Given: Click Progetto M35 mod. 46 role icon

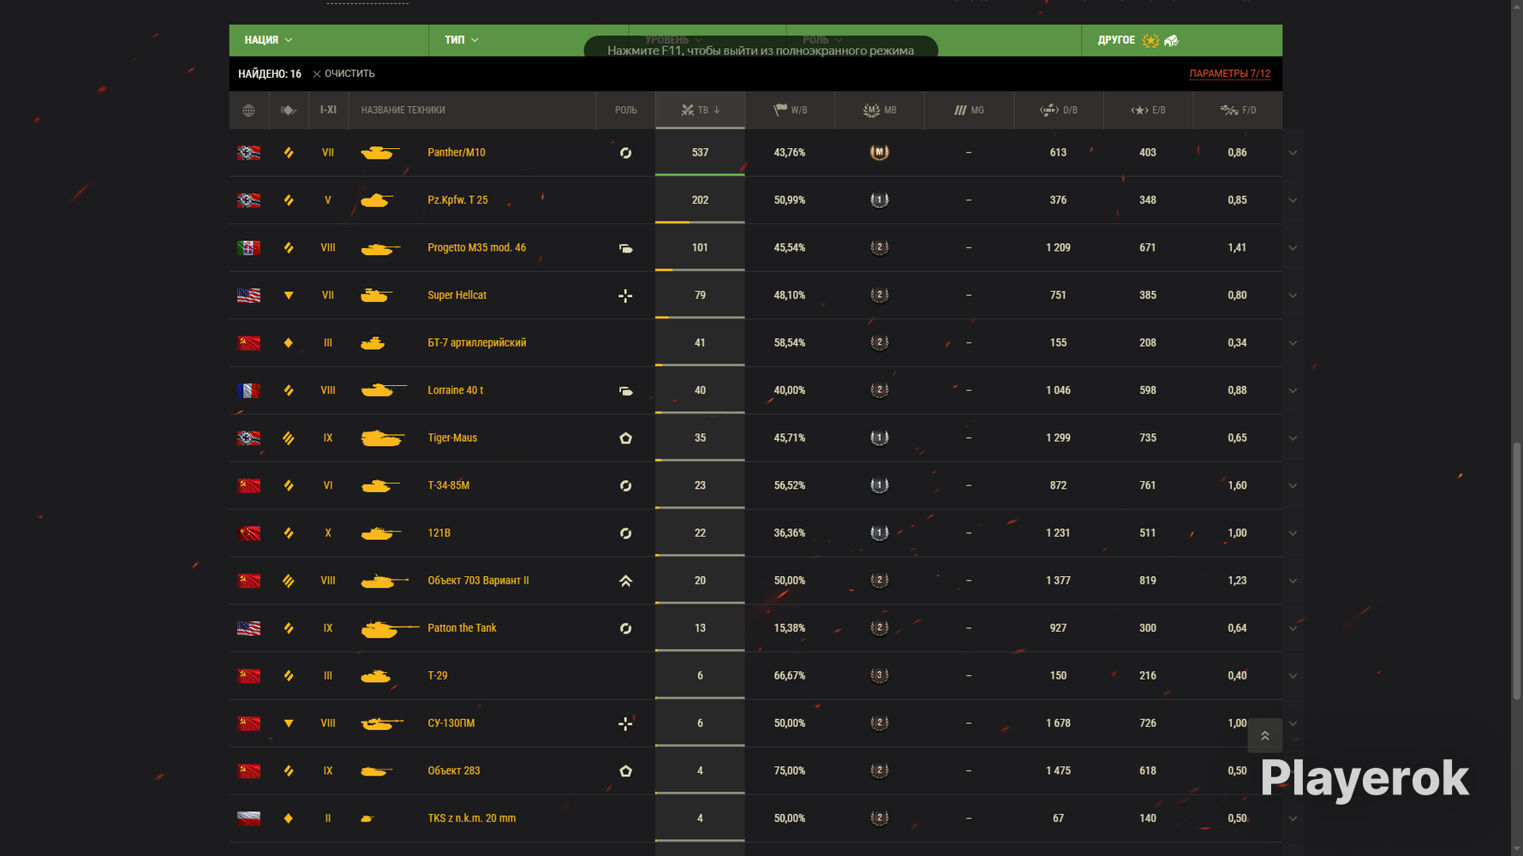Looking at the screenshot, I should [x=625, y=248].
